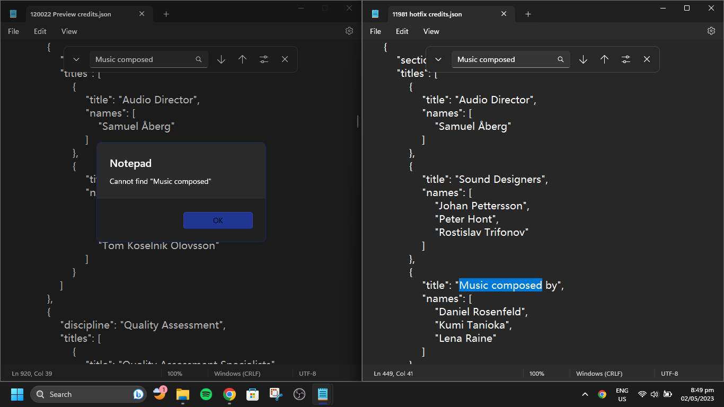Click find next arrow in right Notepad

pyautogui.click(x=583, y=59)
